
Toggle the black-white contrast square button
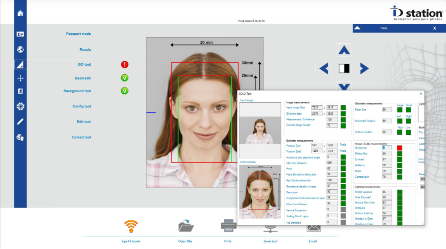coord(344,68)
